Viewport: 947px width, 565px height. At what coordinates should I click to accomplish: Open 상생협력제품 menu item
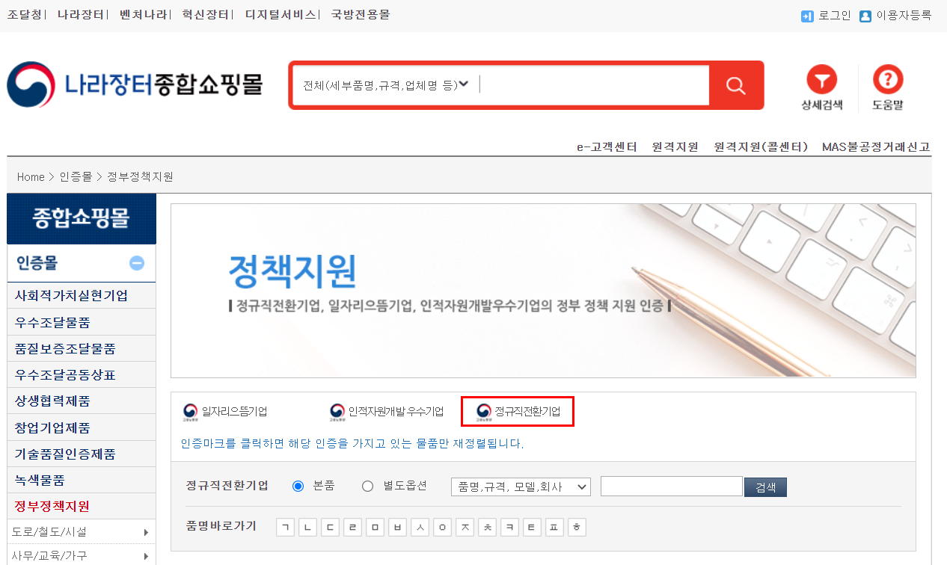[x=81, y=401]
